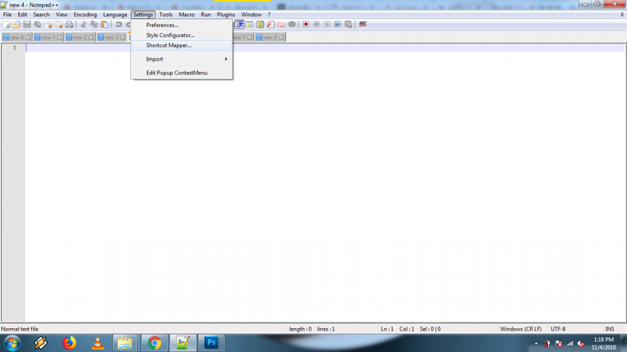Click the Open file folder icon
The image size is (627, 352).
point(17,24)
